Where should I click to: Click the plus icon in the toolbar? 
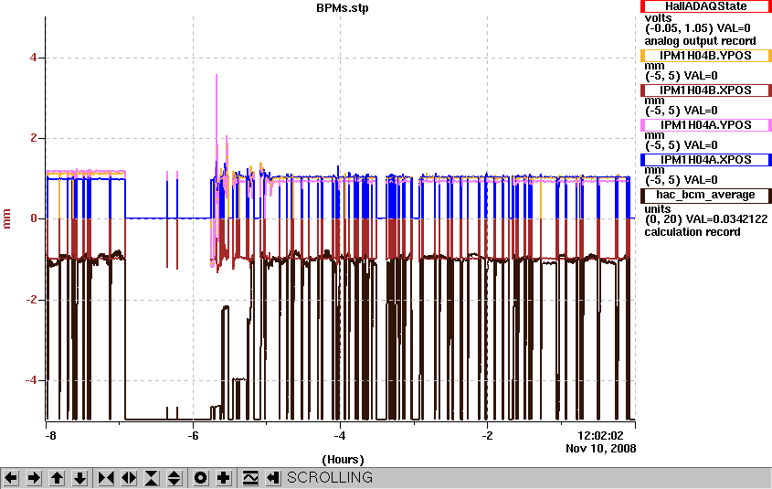[x=224, y=478]
